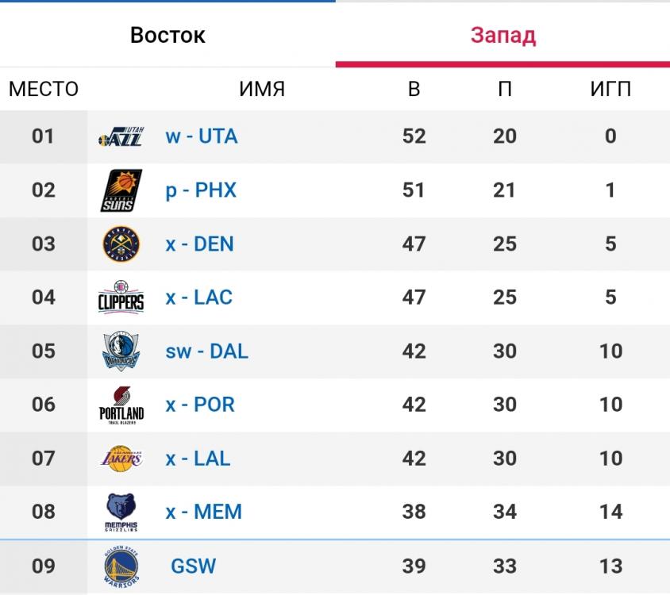Image resolution: width=670 pixels, height=595 pixels.
Task: Click the Portland Trail Blazers logo
Action: 121,405
